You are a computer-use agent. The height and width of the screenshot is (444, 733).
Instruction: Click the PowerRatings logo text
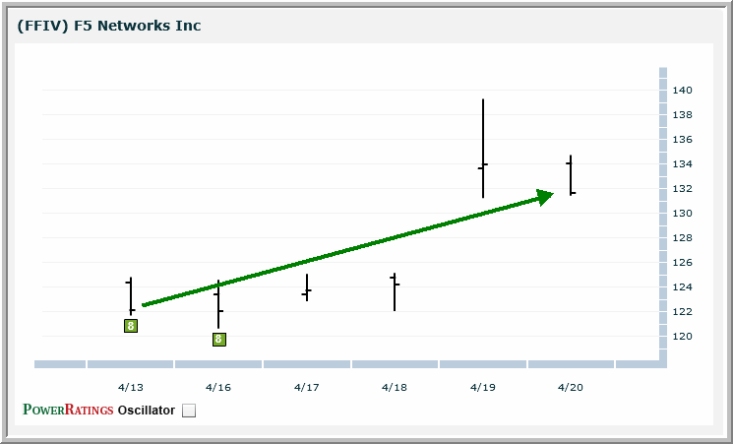pos(68,410)
